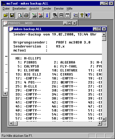The height and width of the screenshot is (139, 115).
Task: Click the mikes backup.ALL document icon
Action: tap(11, 29)
